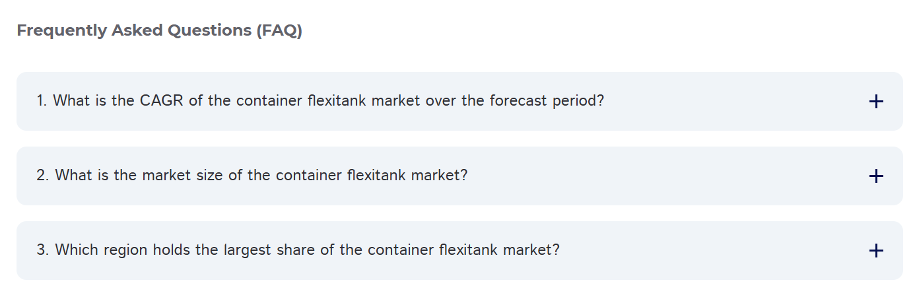Click the plus icon on the market size question

[875, 176]
